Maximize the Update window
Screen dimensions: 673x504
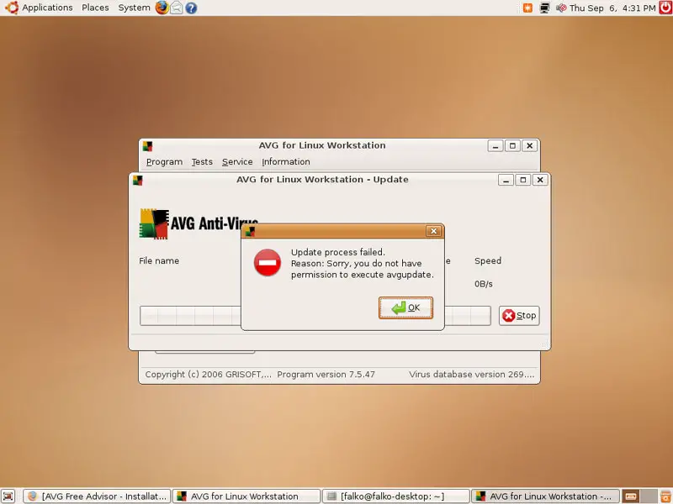[522, 180]
